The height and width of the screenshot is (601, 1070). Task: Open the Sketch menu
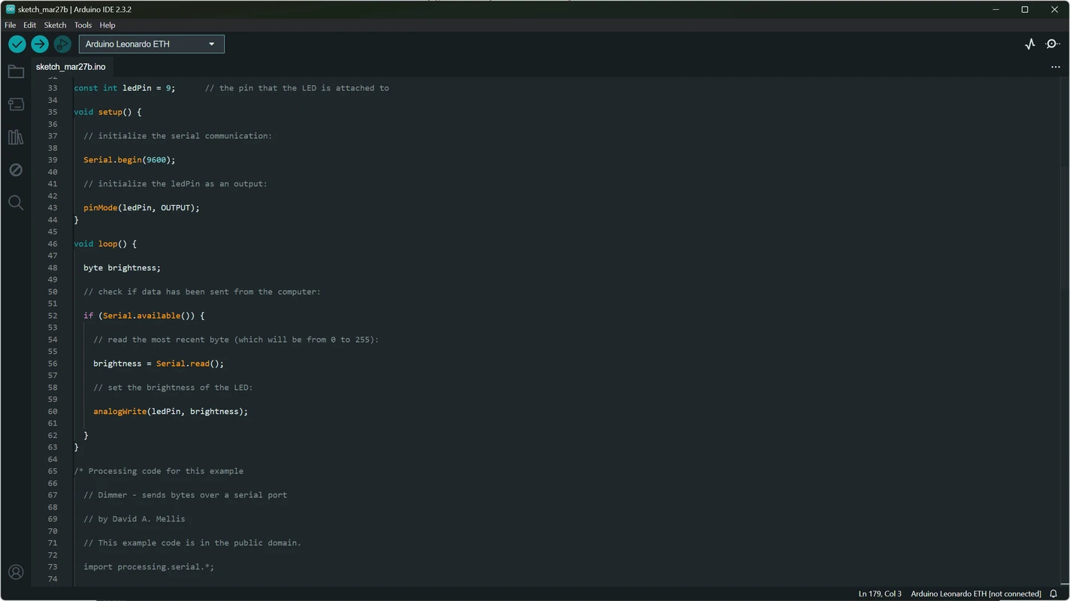[x=55, y=25]
